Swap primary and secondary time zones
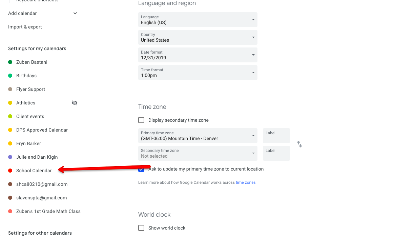416x236 pixels. (299, 144)
